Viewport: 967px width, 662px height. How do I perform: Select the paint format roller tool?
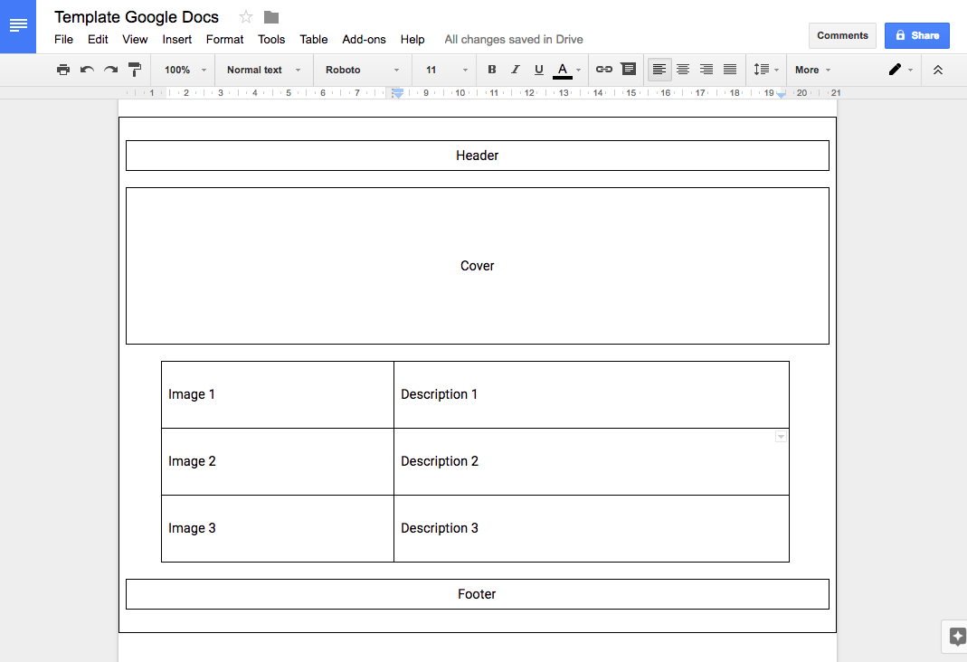click(x=135, y=70)
